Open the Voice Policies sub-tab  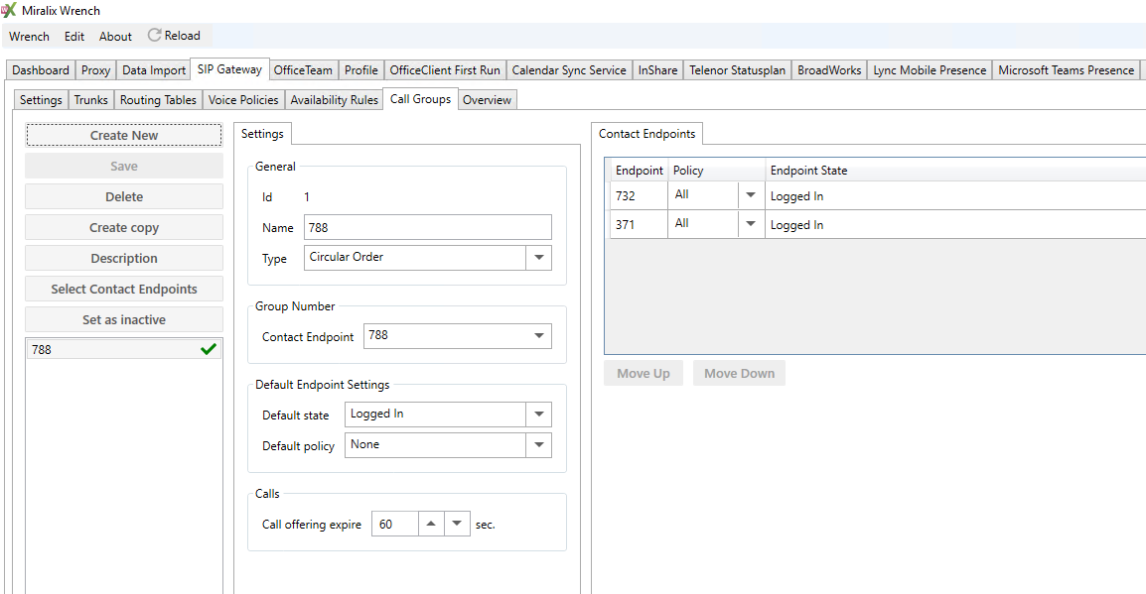coord(243,100)
